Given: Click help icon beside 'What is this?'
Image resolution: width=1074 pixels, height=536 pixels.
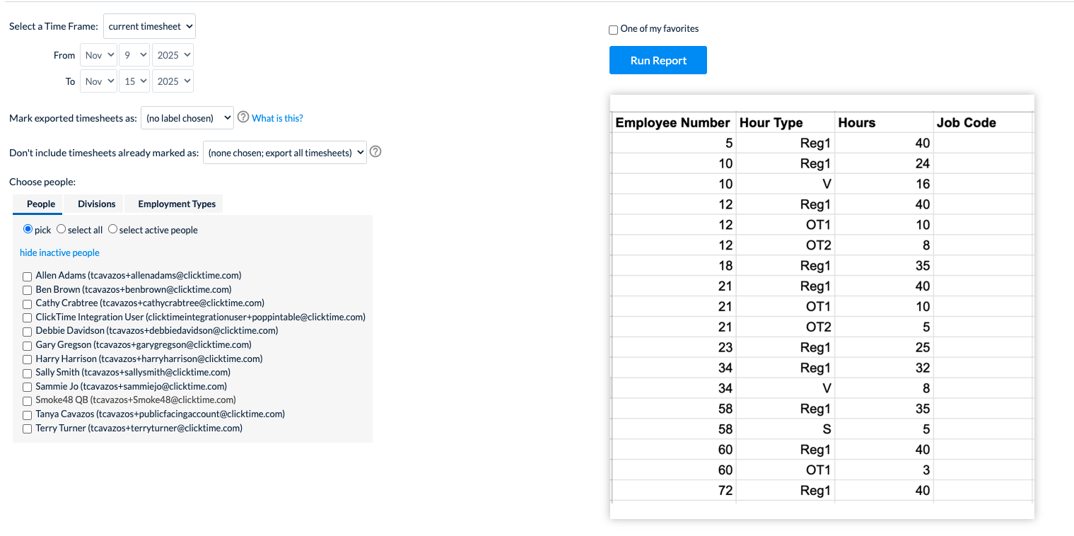Looking at the screenshot, I should [x=243, y=117].
